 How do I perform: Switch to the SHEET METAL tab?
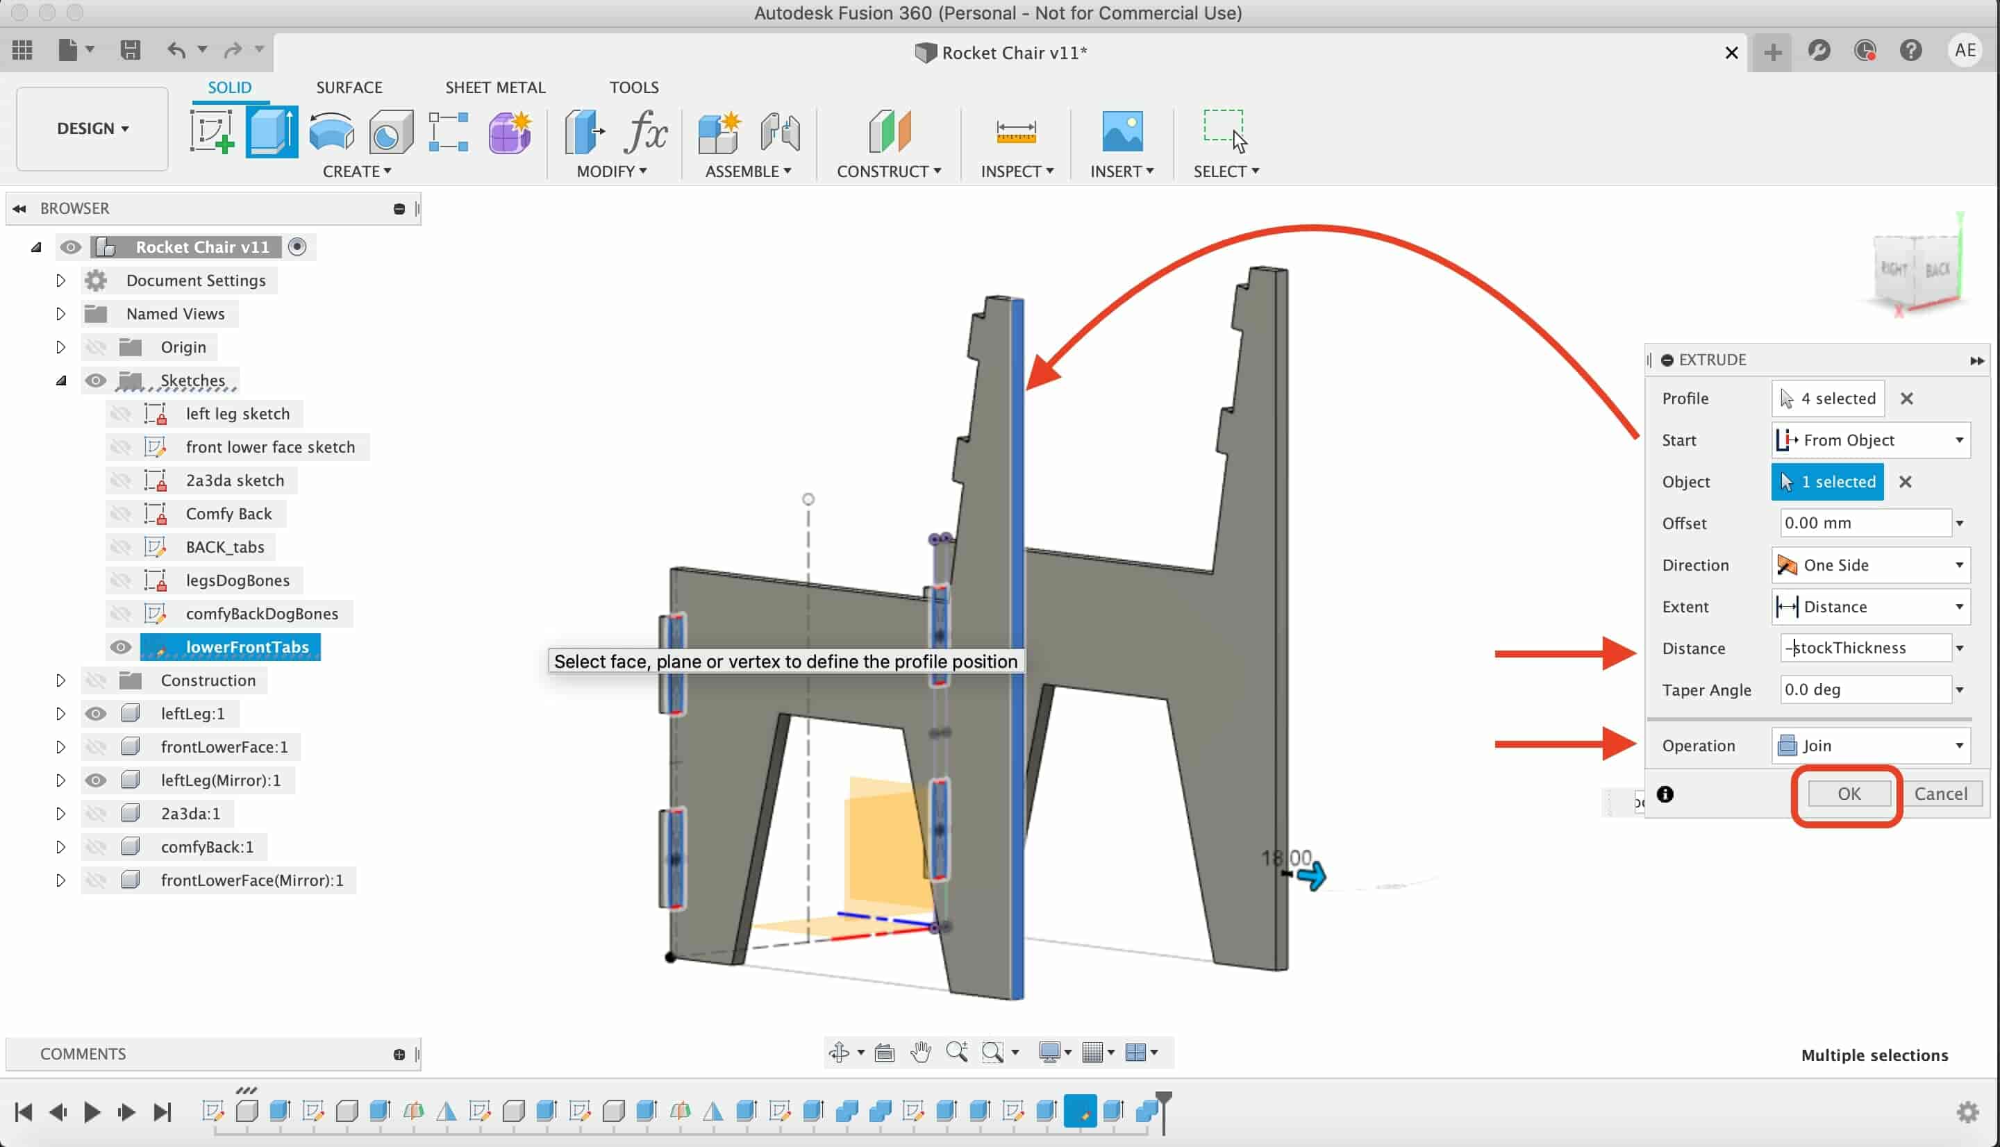pos(495,87)
